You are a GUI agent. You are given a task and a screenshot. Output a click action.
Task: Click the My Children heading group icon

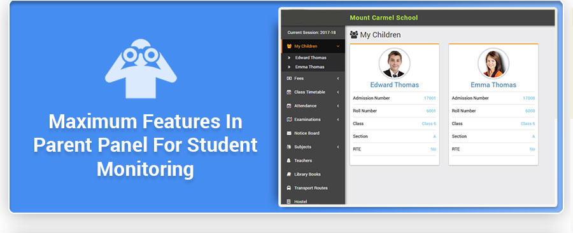pos(354,35)
